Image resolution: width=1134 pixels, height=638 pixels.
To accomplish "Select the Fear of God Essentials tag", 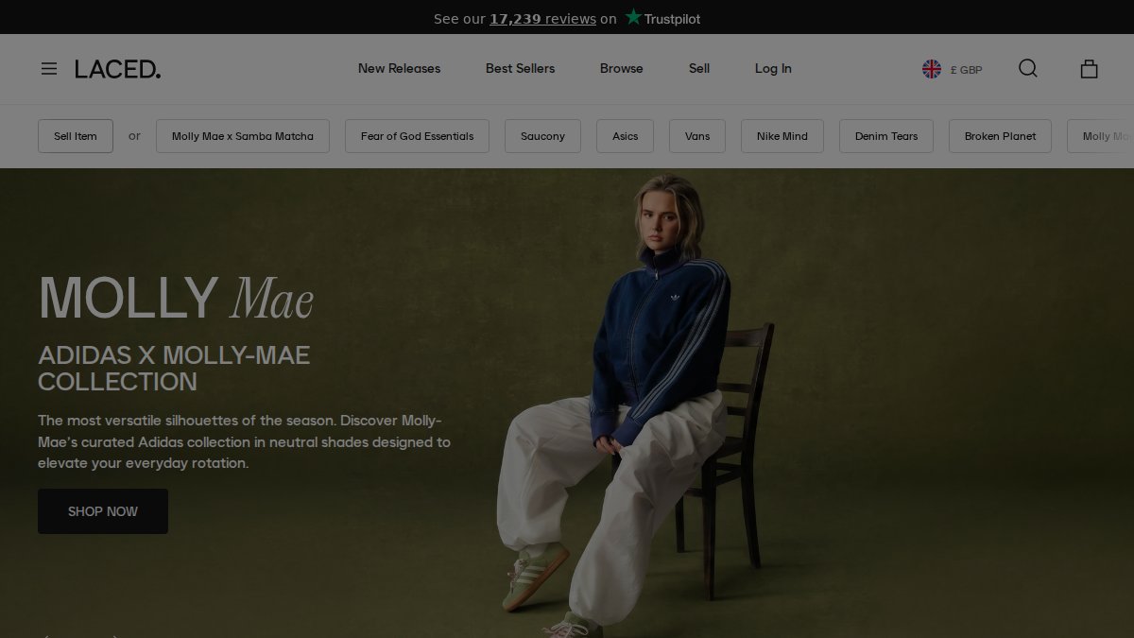I will [x=417, y=136].
